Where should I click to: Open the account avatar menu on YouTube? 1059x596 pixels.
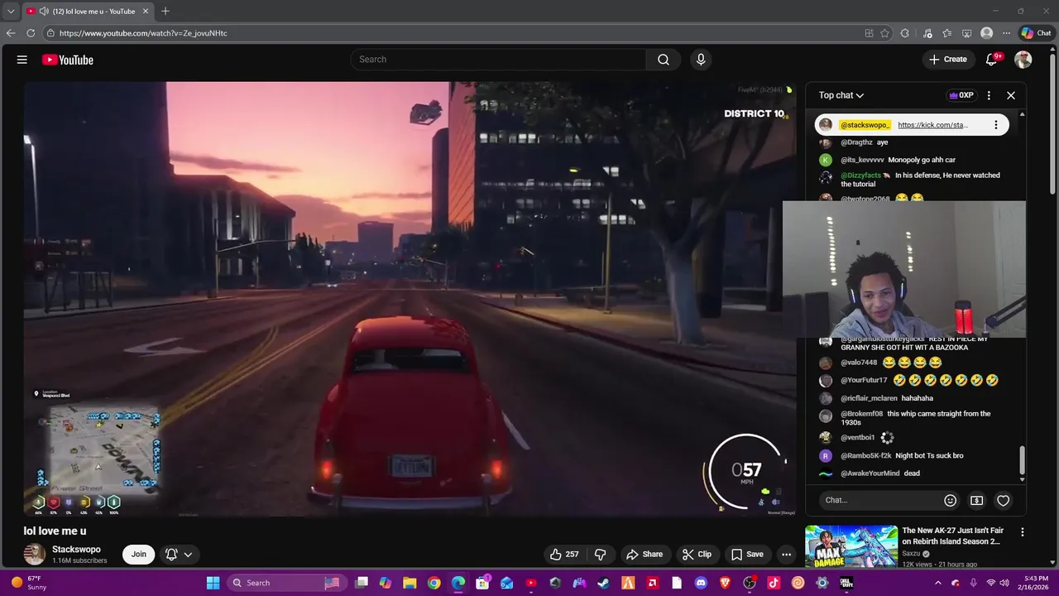1023,60
